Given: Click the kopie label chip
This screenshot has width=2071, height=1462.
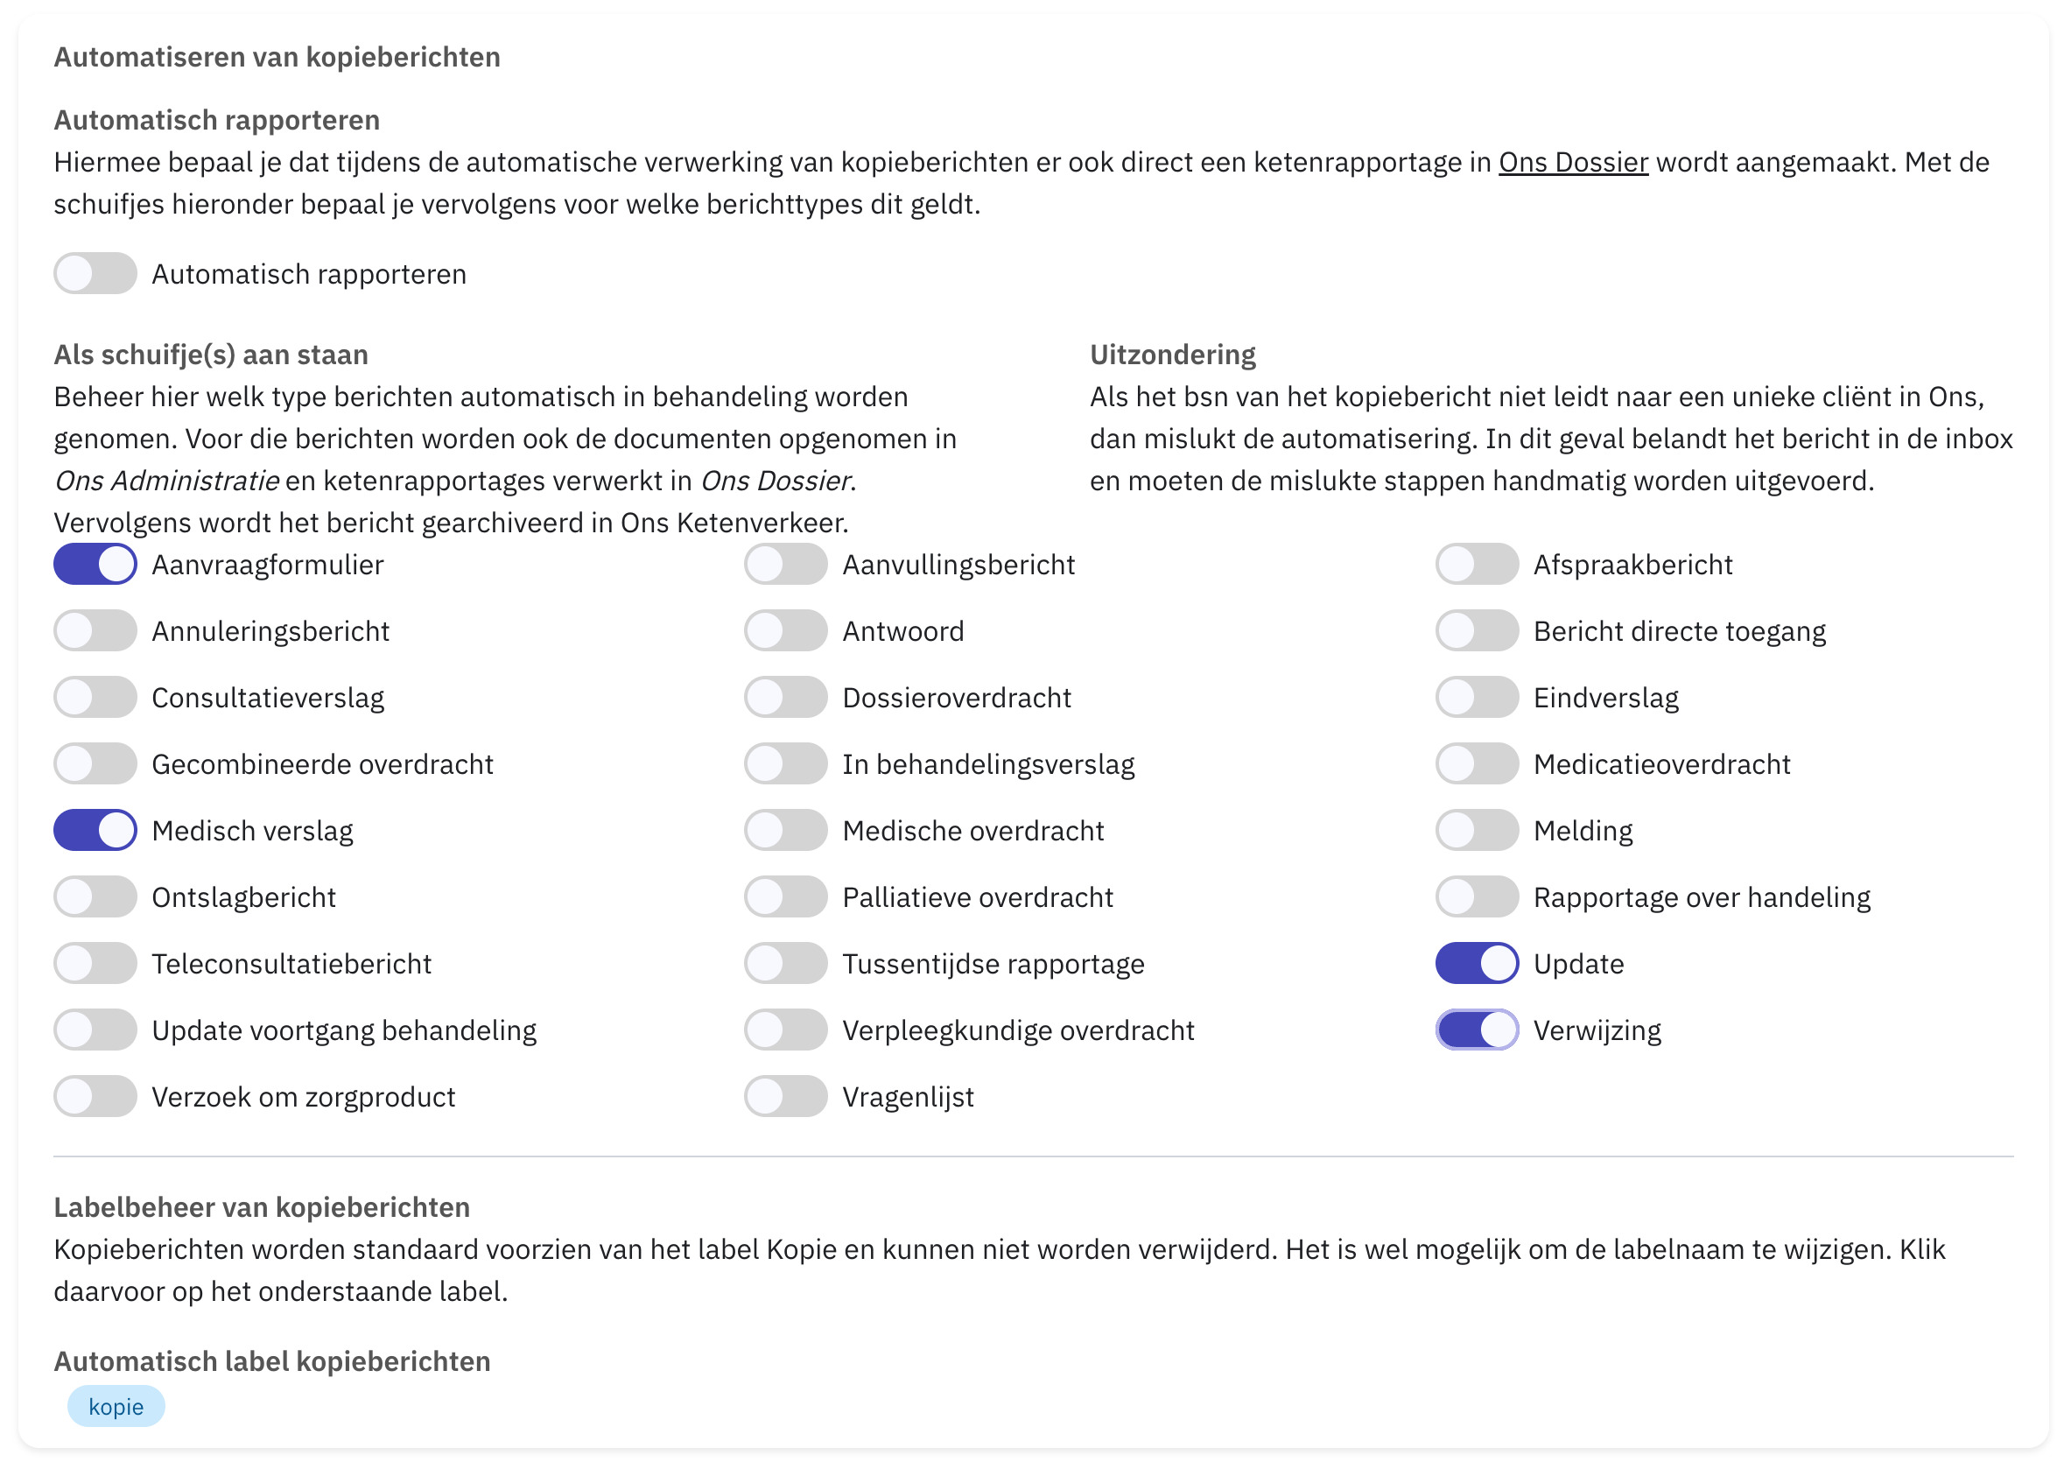Looking at the screenshot, I should (116, 1407).
